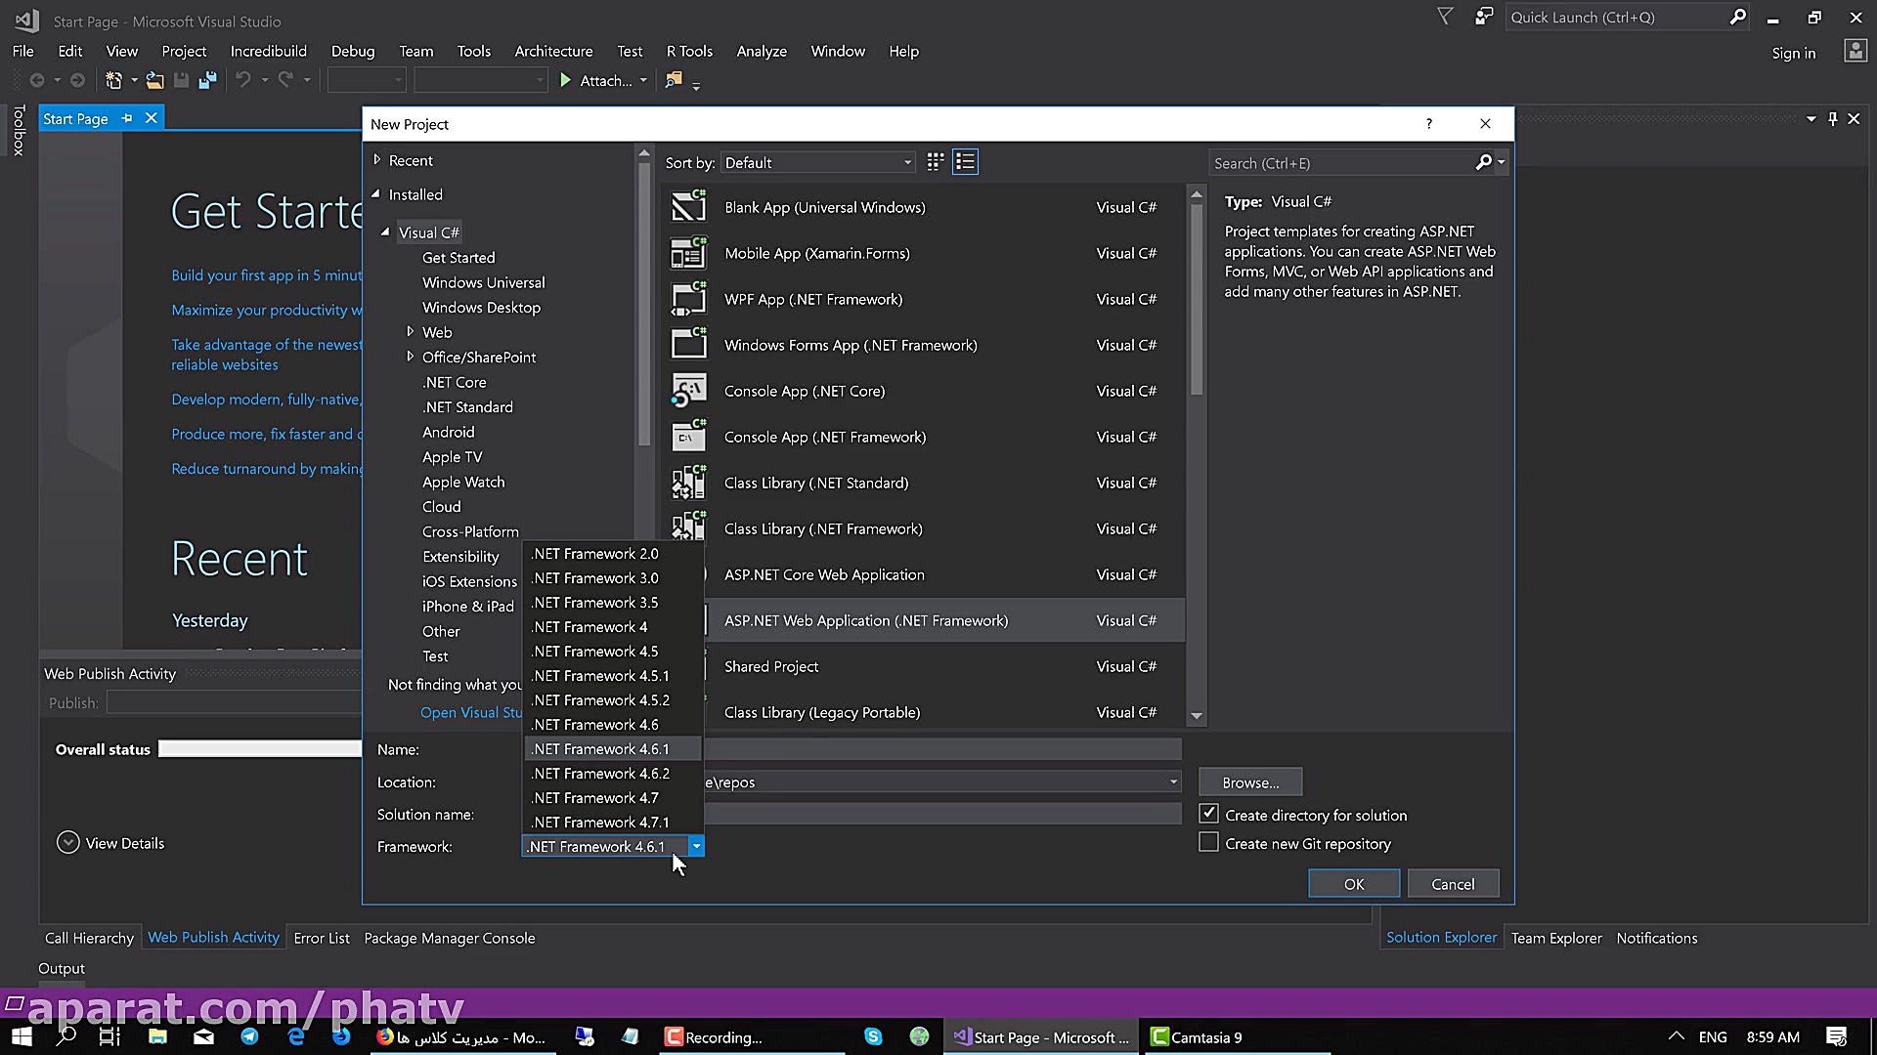Screen dimensions: 1877x1055
Task: Click the Browse... button
Action: [x=1249, y=781]
